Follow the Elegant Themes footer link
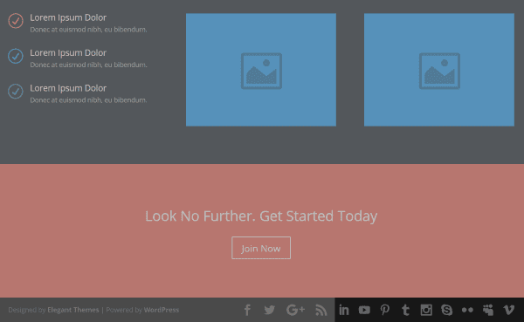 [73, 310]
